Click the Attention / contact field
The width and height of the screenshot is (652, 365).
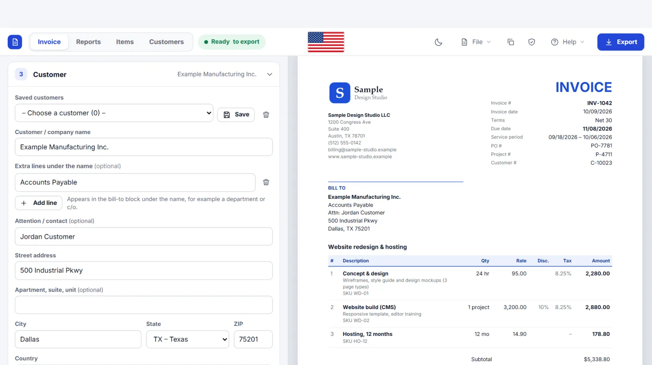click(x=144, y=237)
